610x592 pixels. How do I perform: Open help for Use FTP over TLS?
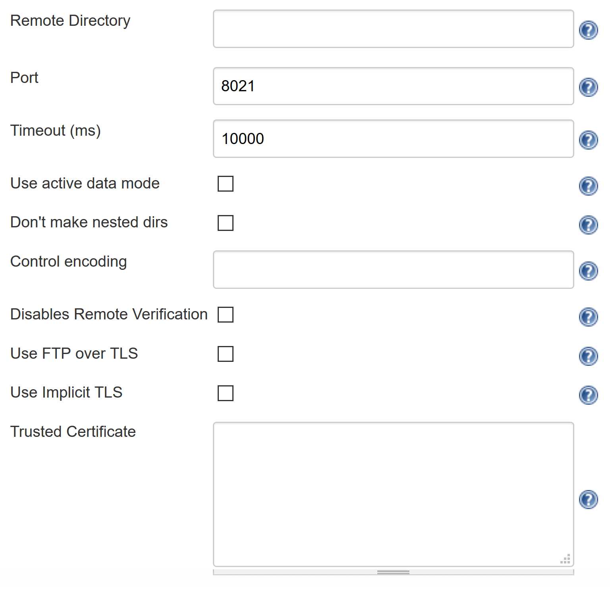pyautogui.click(x=588, y=356)
